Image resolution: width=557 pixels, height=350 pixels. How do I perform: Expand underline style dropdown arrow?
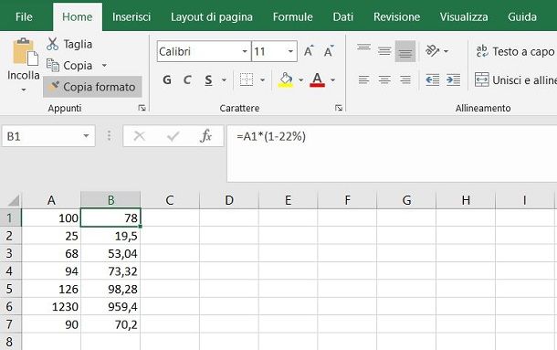(224, 80)
